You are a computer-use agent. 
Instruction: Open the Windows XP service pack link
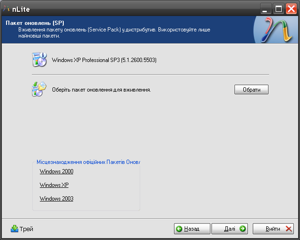[54, 185]
